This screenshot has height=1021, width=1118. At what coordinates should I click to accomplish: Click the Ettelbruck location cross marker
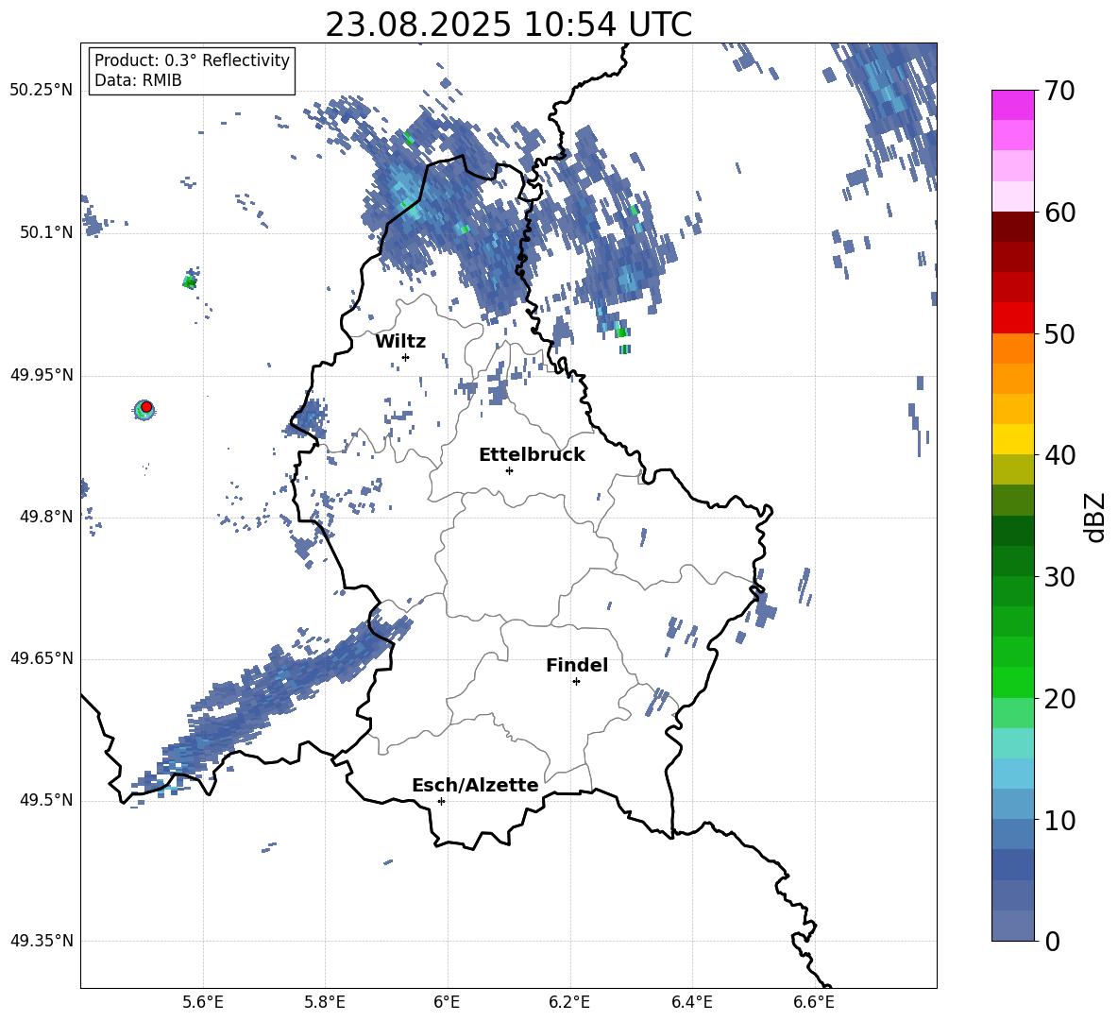[x=509, y=470]
